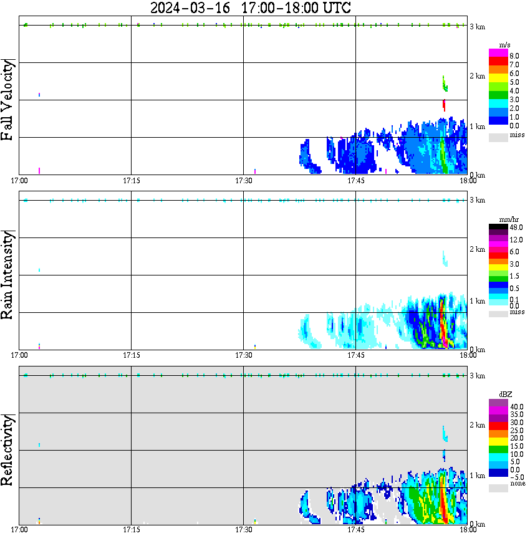
Task: Click the red 7.0 m/s velocity legend swatch
Action: pos(498,62)
